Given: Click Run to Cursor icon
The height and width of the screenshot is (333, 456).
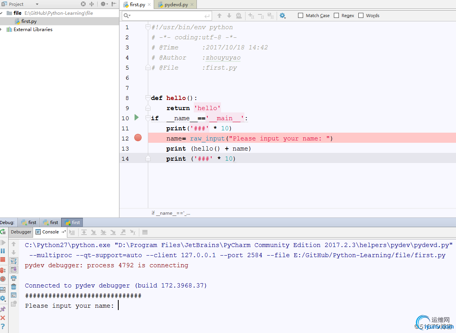Looking at the screenshot, I should coord(133,232).
